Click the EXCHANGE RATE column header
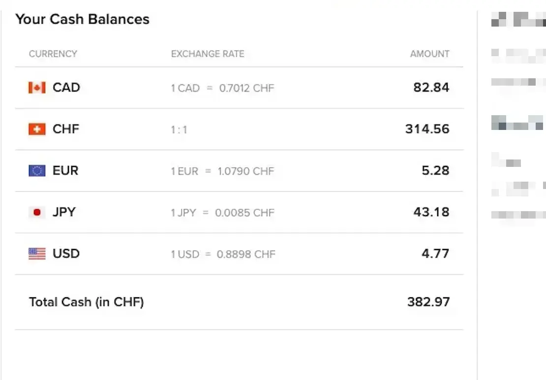546x380 pixels. [208, 54]
